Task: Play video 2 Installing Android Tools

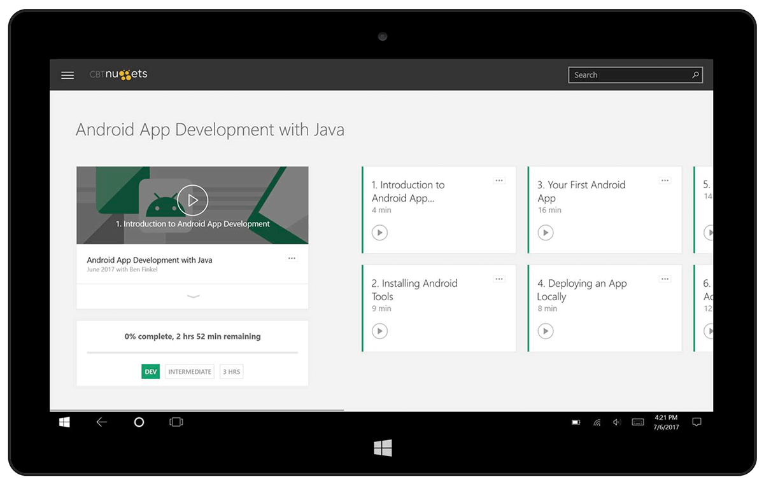Action: pyautogui.click(x=379, y=331)
